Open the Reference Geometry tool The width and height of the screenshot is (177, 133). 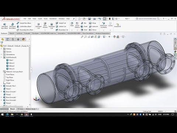[x=104, y=25]
